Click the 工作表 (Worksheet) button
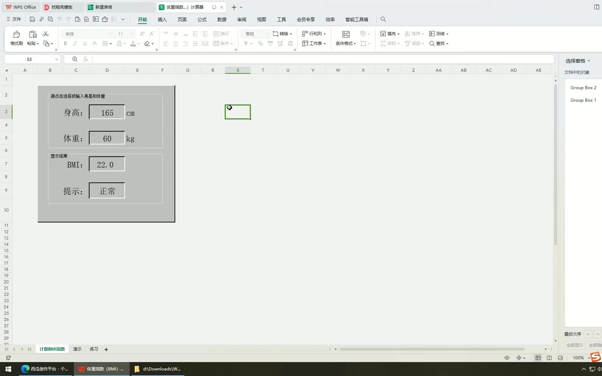 click(x=314, y=44)
